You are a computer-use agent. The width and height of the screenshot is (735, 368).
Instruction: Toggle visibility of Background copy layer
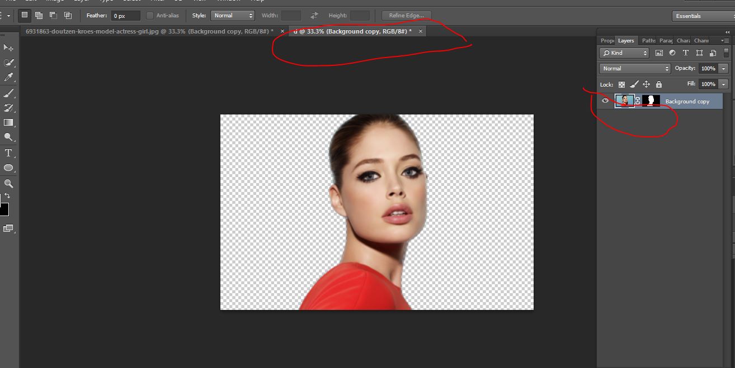tap(605, 101)
